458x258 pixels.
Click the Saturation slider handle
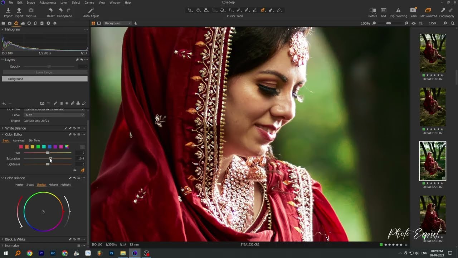50,158
